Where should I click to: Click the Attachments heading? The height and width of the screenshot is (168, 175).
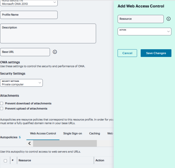[9, 96]
